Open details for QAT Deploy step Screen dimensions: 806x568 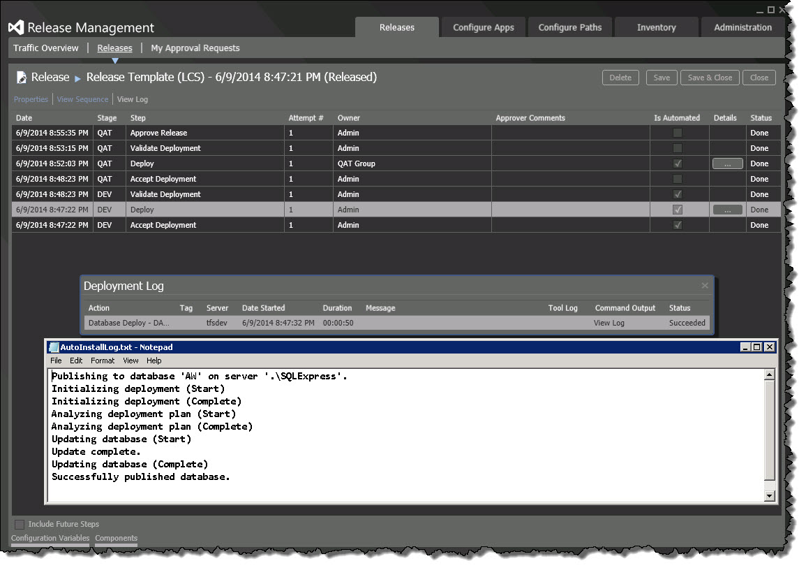[x=727, y=163]
